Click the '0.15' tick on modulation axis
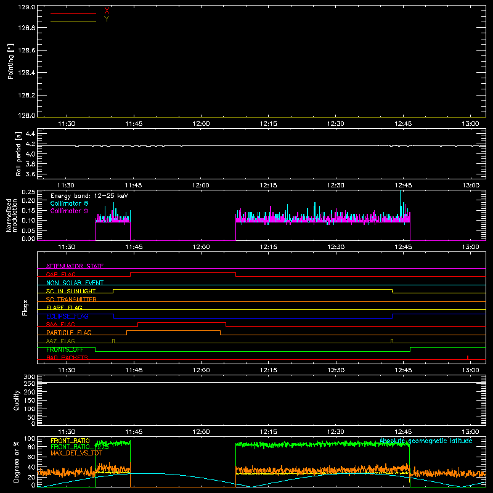The image size is (493, 493). click(28, 210)
